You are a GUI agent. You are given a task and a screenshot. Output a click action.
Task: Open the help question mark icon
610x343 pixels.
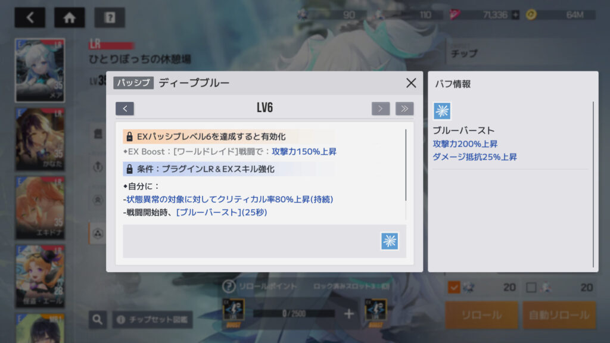click(x=110, y=17)
